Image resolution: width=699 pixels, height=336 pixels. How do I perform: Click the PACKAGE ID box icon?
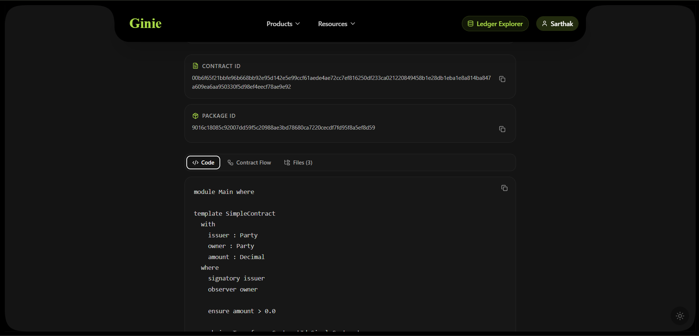click(x=196, y=116)
